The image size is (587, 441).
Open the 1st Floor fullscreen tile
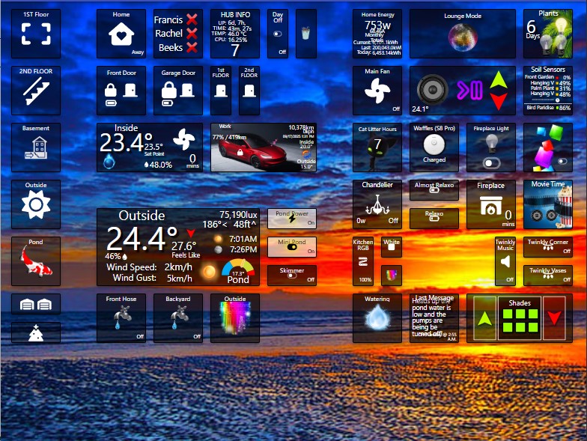pos(35,34)
